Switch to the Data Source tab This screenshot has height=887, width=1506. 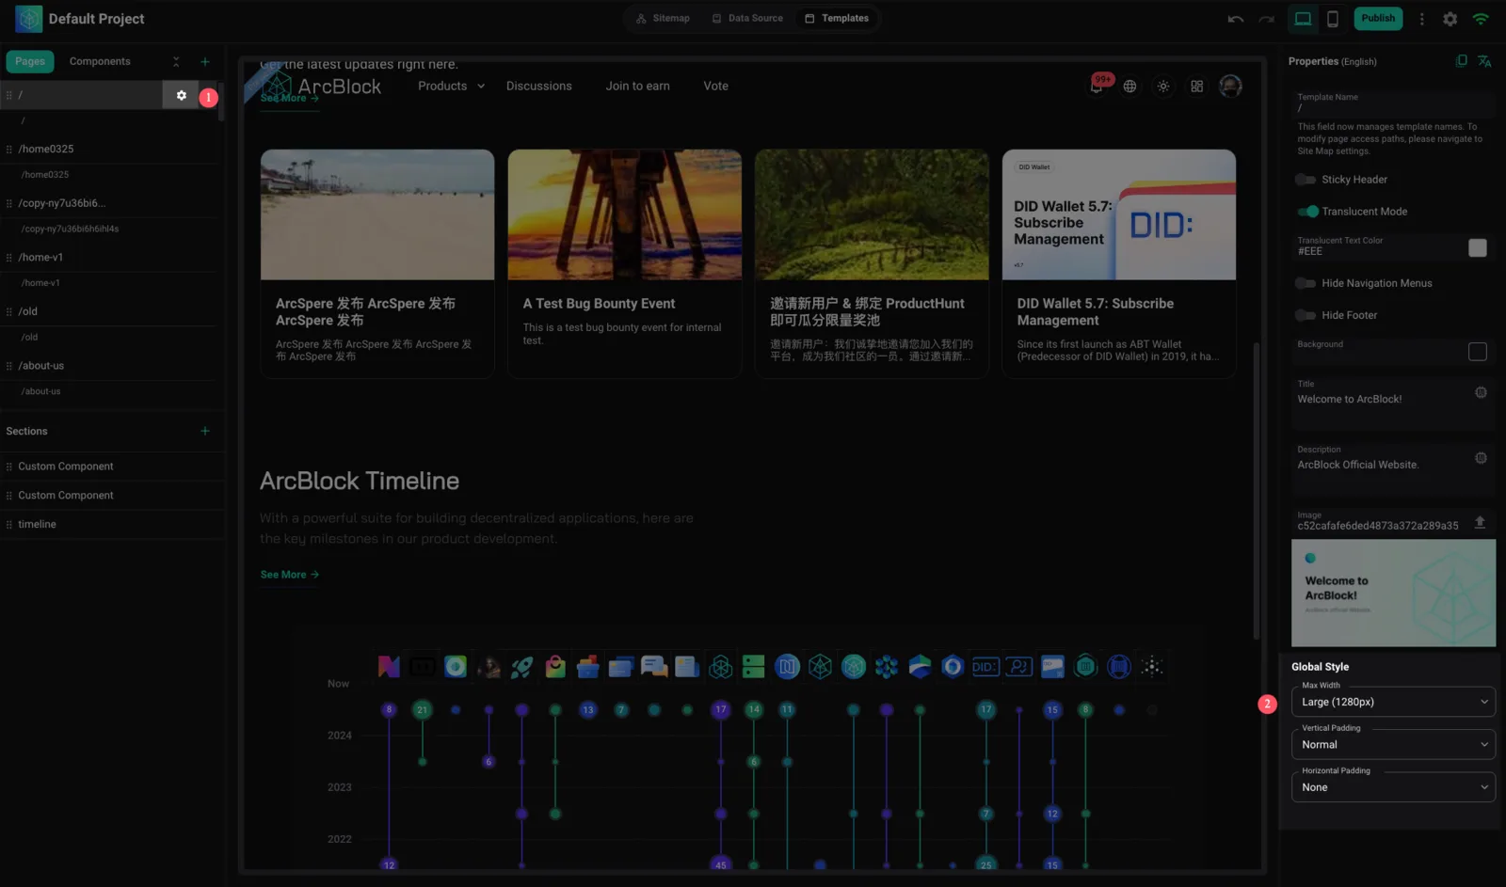(x=747, y=19)
